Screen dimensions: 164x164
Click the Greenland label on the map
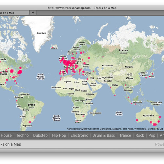(41, 33)
